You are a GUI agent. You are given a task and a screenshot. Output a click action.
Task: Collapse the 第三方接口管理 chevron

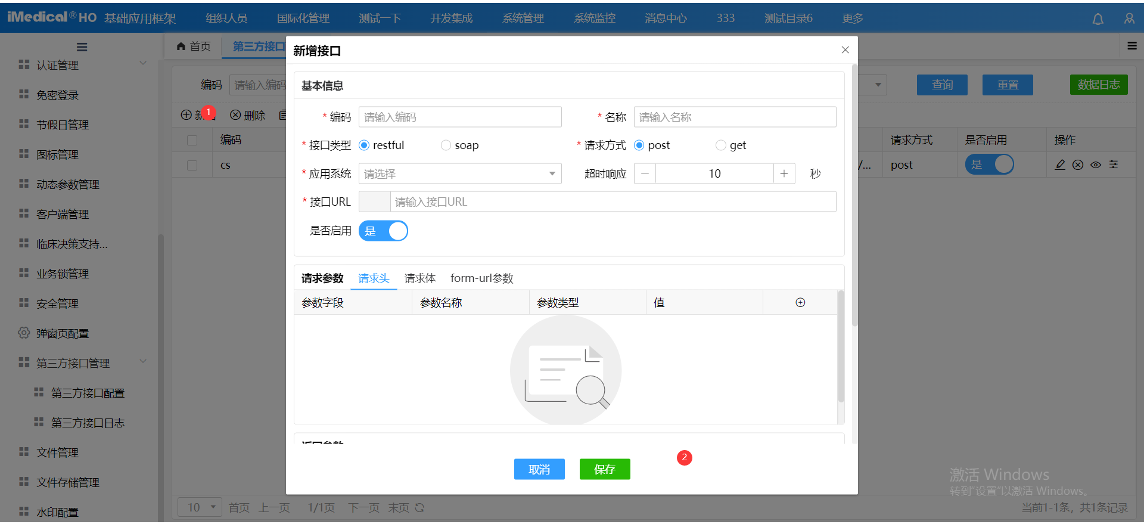(x=143, y=361)
